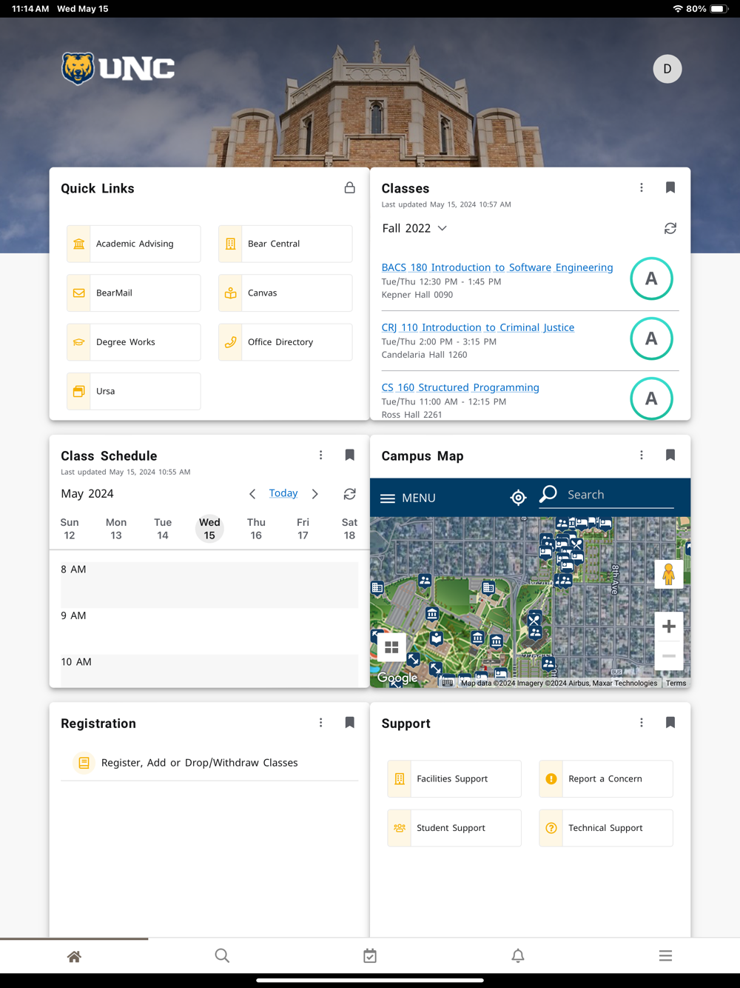Select Mon 13 in the schedule
The image size is (740, 988).
point(116,529)
